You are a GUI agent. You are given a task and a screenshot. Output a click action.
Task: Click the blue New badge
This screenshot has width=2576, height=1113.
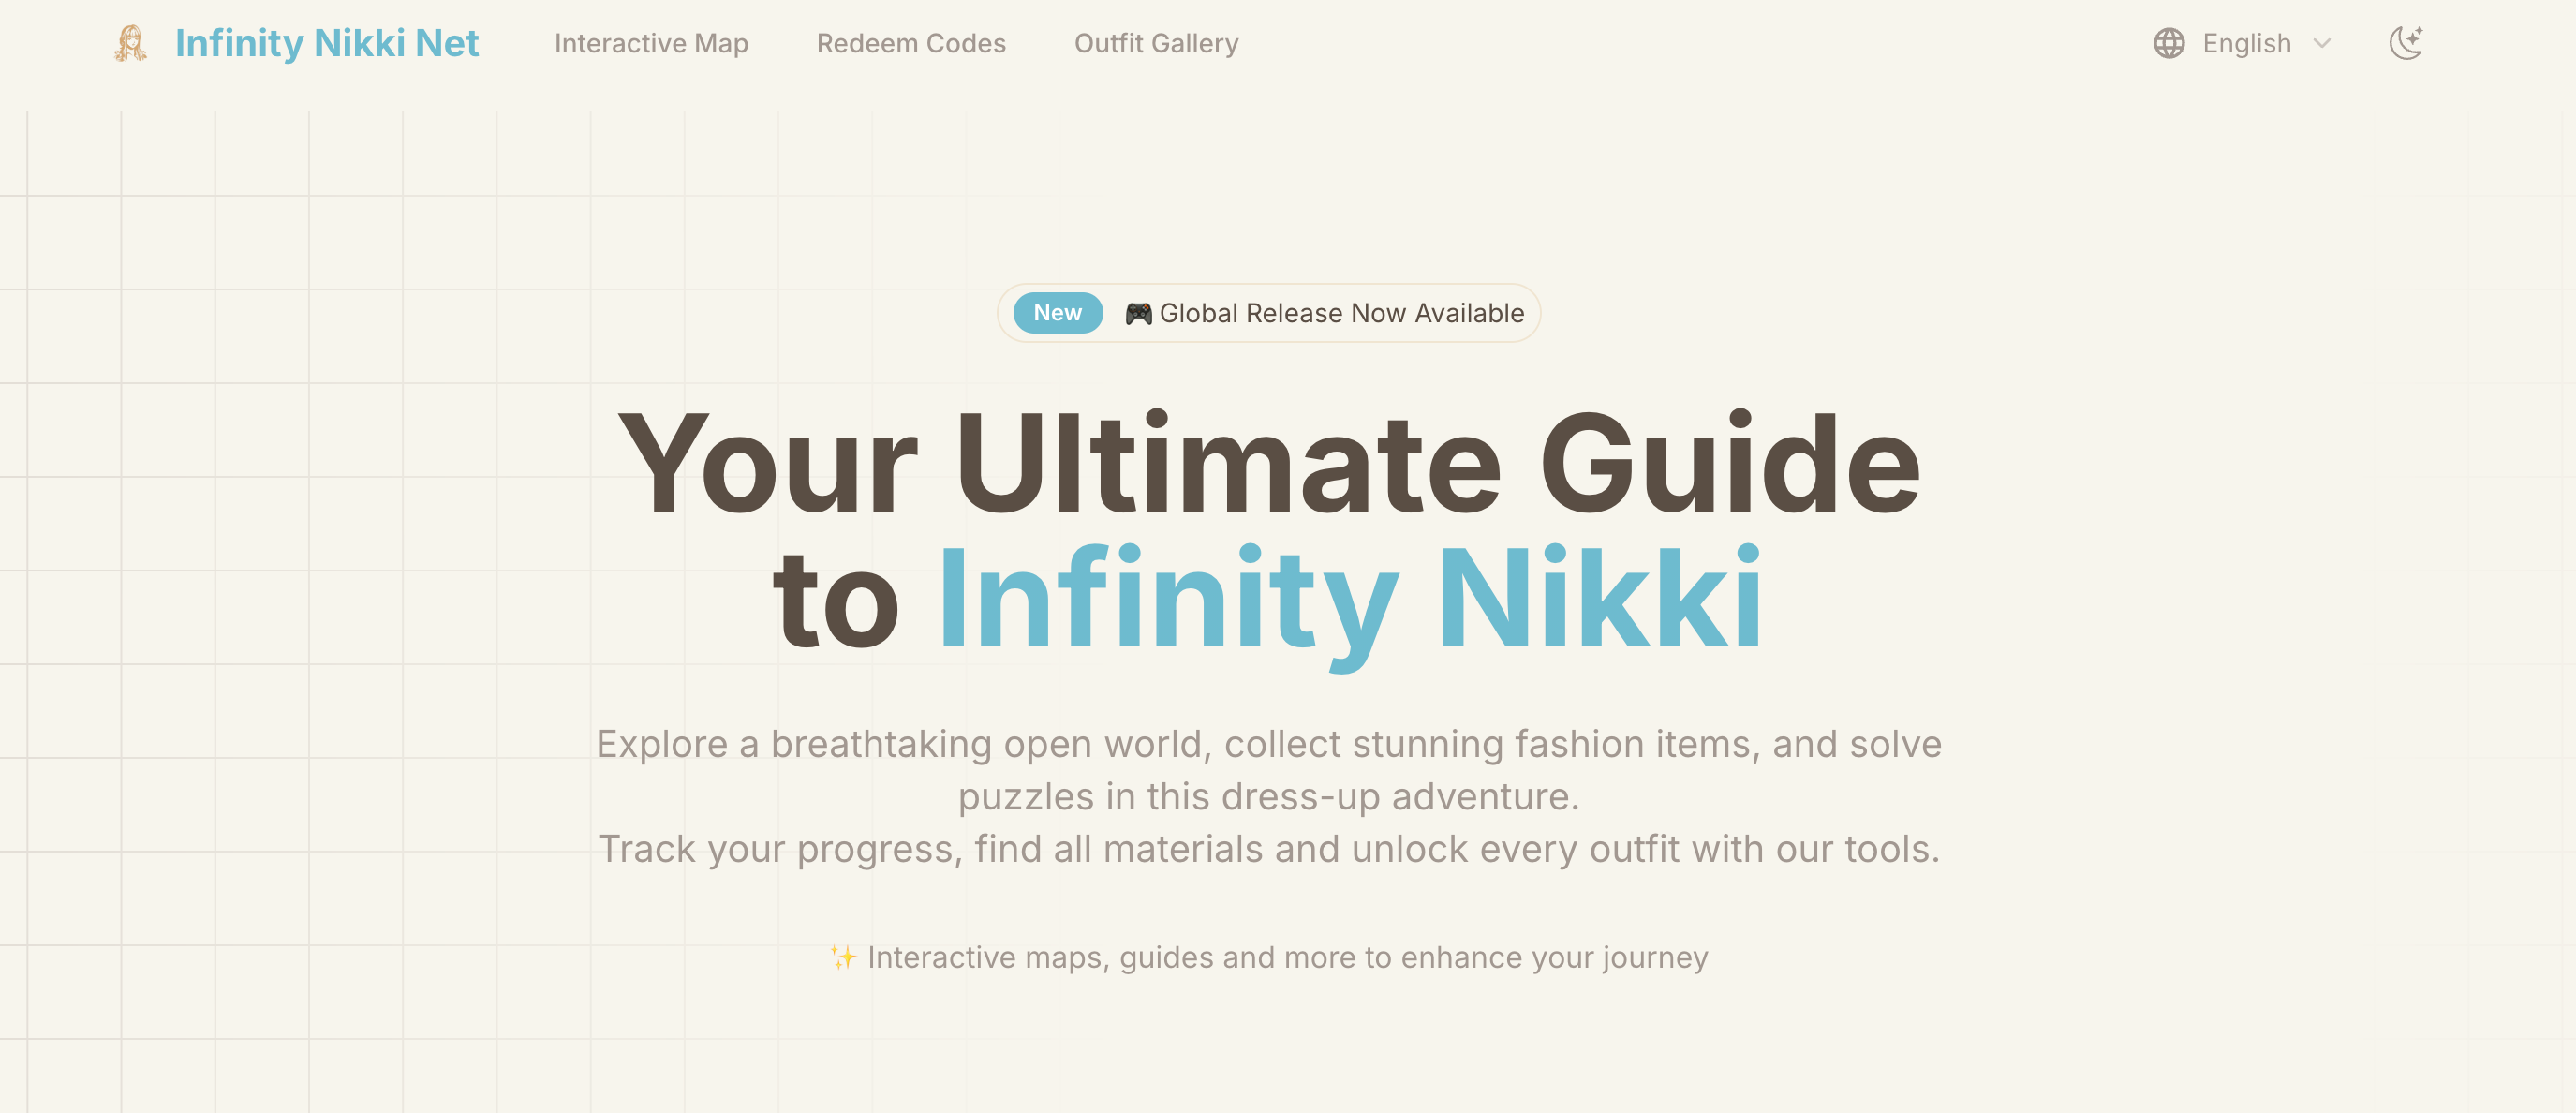pyautogui.click(x=1057, y=313)
